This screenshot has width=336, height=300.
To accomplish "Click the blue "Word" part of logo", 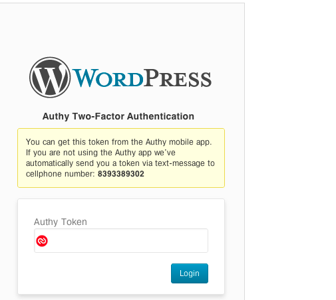I will tap(108, 78).
